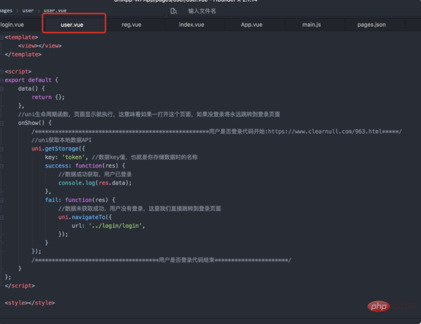The image size is (421, 324).
Task: Open the pages.json tab
Action: point(371,25)
